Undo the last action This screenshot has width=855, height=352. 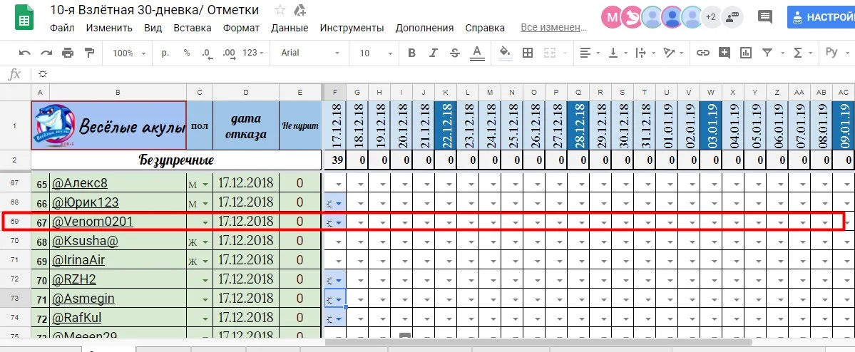pyautogui.click(x=24, y=53)
